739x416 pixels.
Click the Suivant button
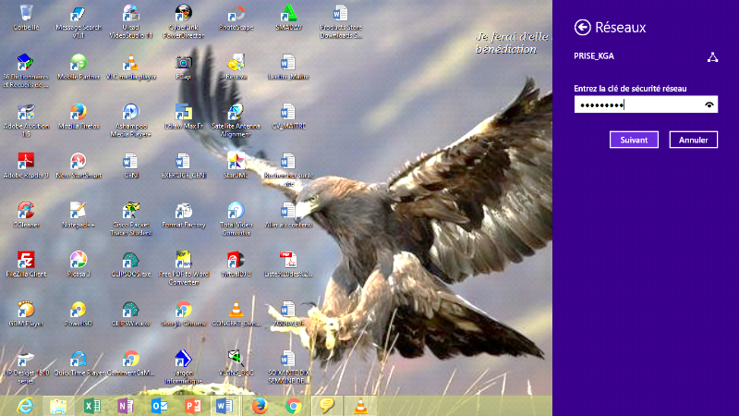pyautogui.click(x=634, y=140)
